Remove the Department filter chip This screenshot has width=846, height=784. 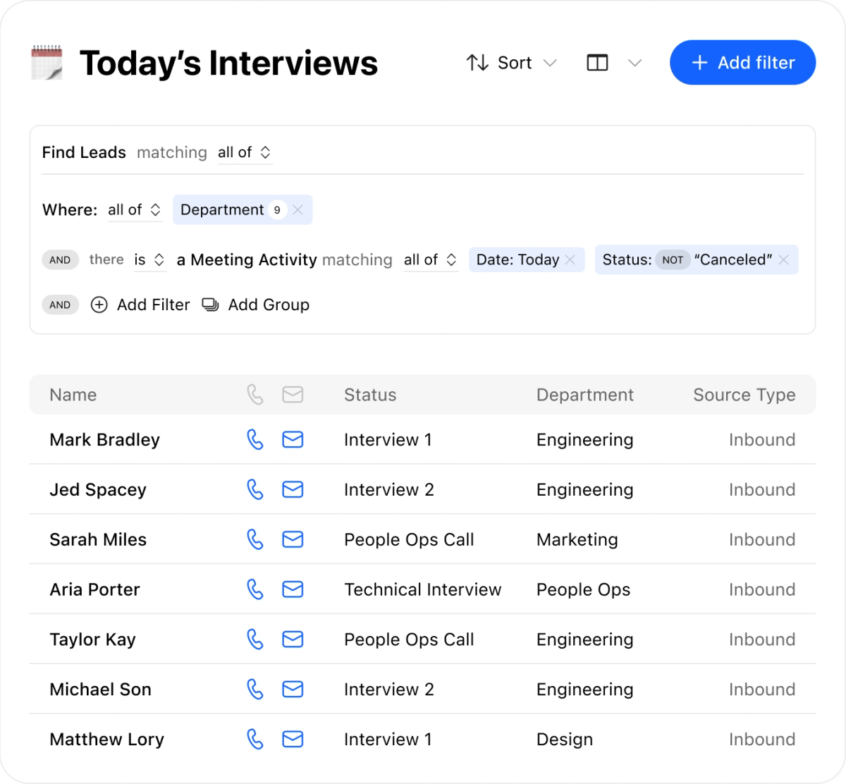[x=298, y=210]
